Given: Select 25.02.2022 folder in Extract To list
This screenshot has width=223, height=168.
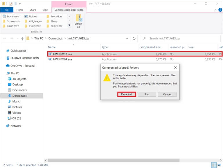Looking at the screenshot, I should pyautogui.click(x=33, y=26).
